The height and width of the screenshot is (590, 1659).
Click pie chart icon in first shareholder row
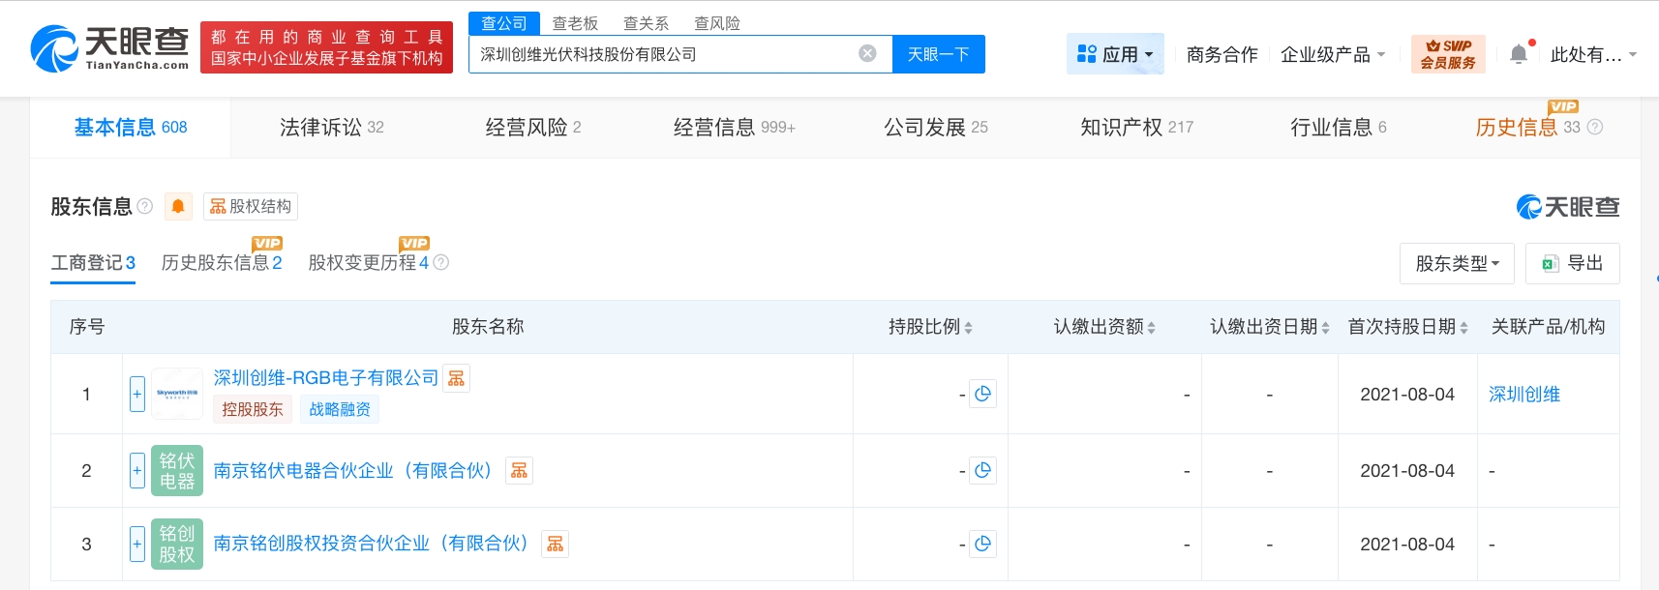pyautogui.click(x=982, y=394)
